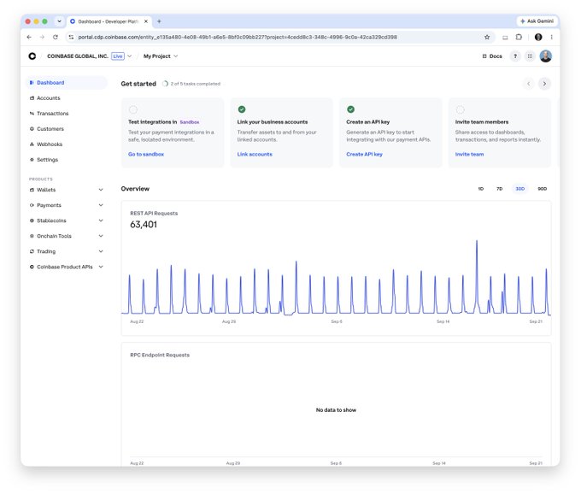Close the Dashboard browser tab
581x494 pixels.
click(146, 21)
